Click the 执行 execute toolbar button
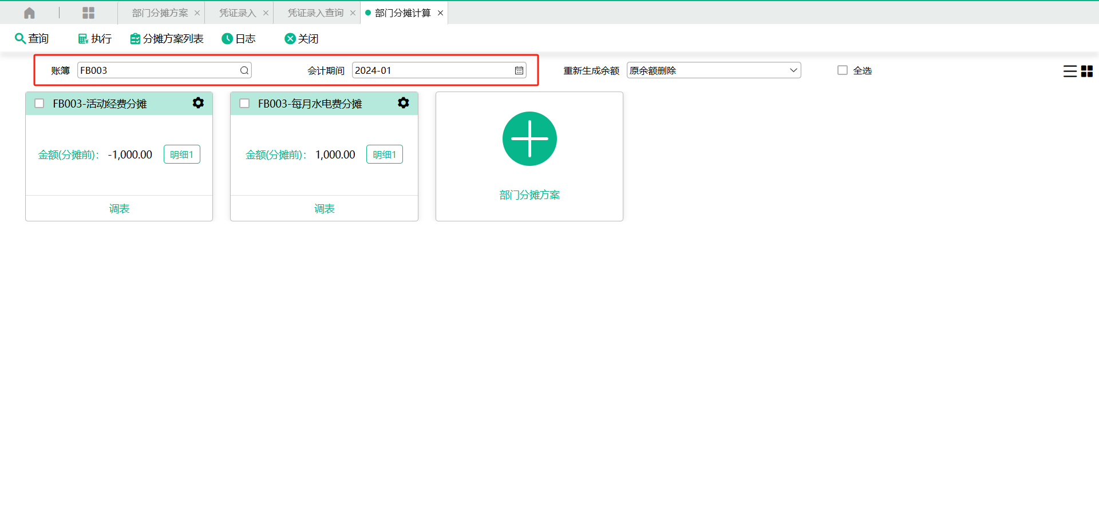The height and width of the screenshot is (512, 1099). click(94, 38)
